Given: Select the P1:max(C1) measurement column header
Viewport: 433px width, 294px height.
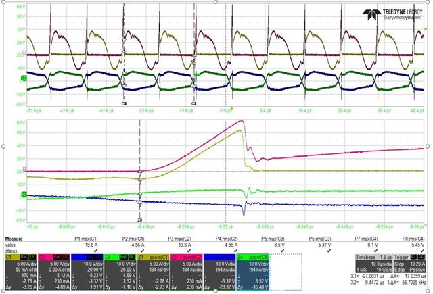Looking at the screenshot, I should click(x=86, y=239).
